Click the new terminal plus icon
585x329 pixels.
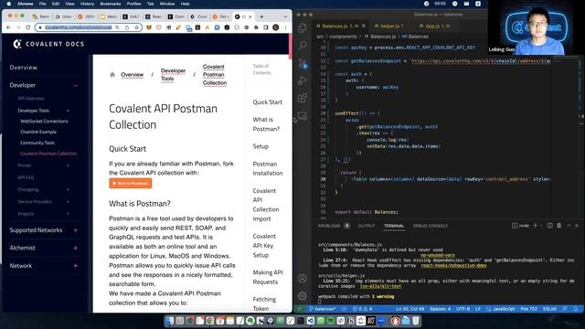tap(536, 226)
